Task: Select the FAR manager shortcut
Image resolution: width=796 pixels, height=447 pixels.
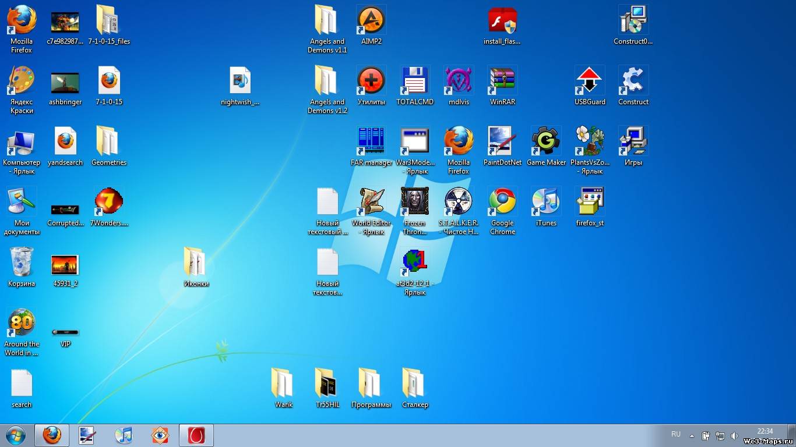Action: click(x=371, y=141)
